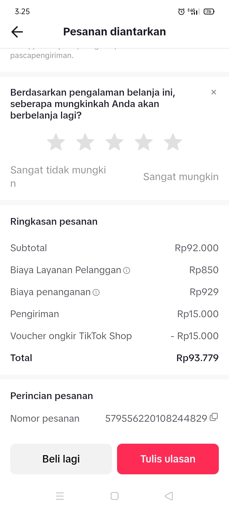Rate one star on survey

56,142
